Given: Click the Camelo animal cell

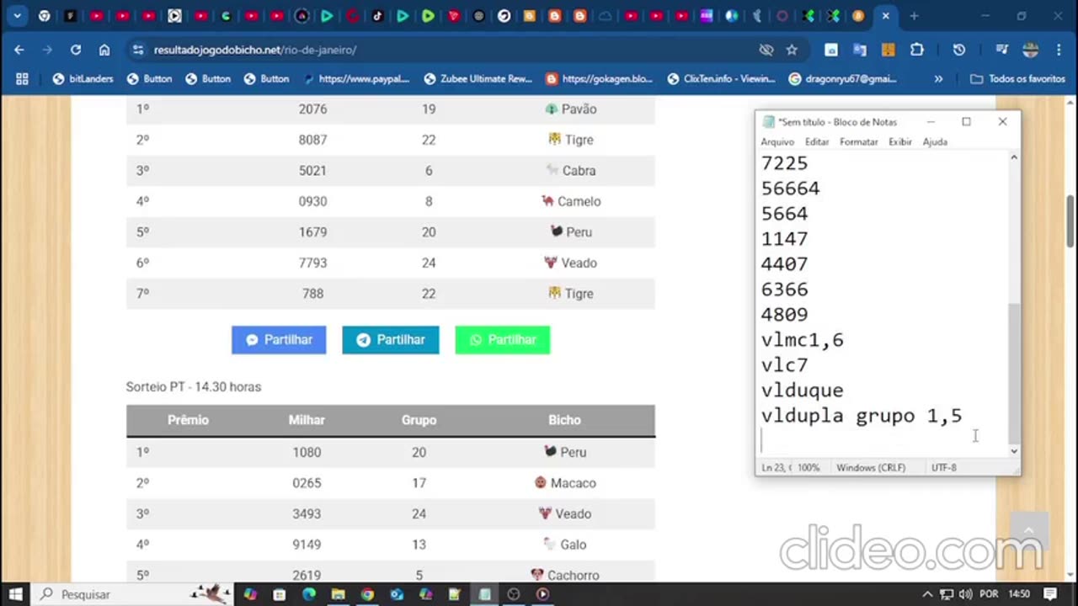Looking at the screenshot, I should (570, 201).
